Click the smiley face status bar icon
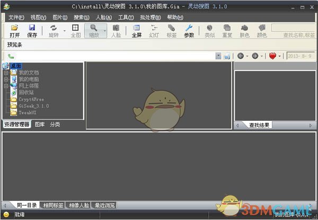The height and width of the screenshot is (220, 318). click(6, 214)
